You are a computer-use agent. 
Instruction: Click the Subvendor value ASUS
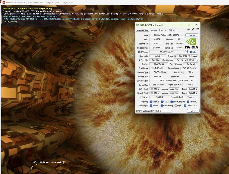point(158,56)
